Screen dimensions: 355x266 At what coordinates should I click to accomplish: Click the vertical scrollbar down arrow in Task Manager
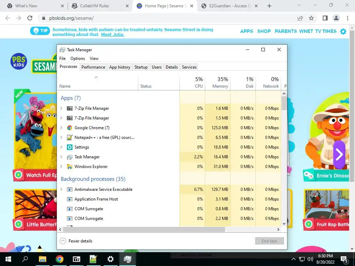point(284,224)
